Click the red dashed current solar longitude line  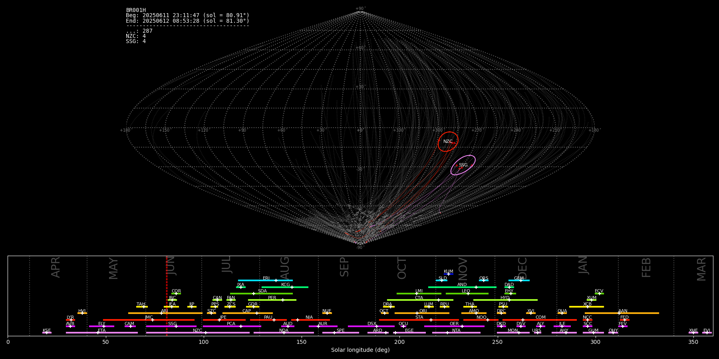[x=167, y=296]
